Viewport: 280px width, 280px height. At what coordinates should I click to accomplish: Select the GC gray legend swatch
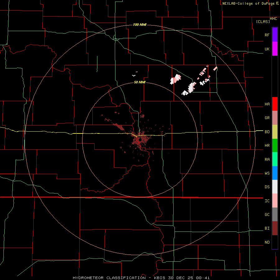click(275, 214)
